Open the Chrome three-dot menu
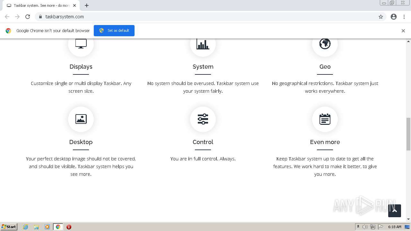This screenshot has height=231, width=411. pos(404,17)
